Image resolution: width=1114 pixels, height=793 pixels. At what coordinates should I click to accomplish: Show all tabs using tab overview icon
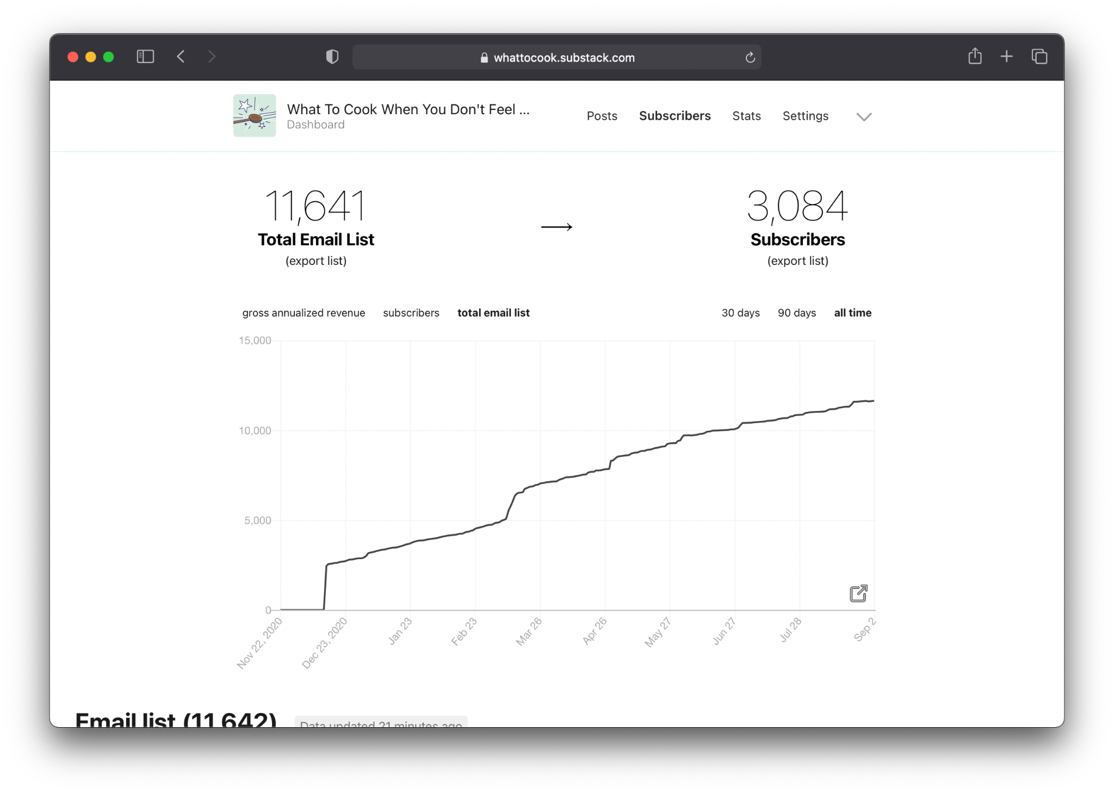1039,56
